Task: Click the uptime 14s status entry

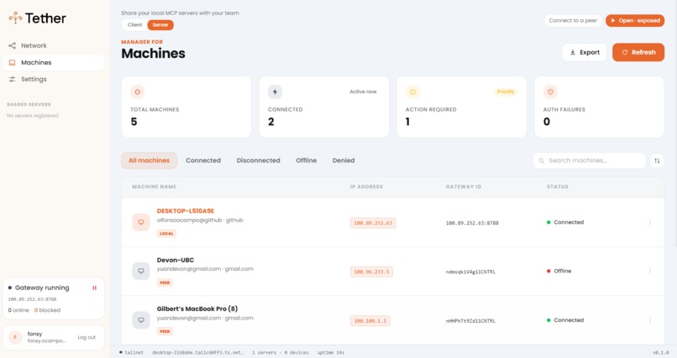Action: (x=331, y=352)
